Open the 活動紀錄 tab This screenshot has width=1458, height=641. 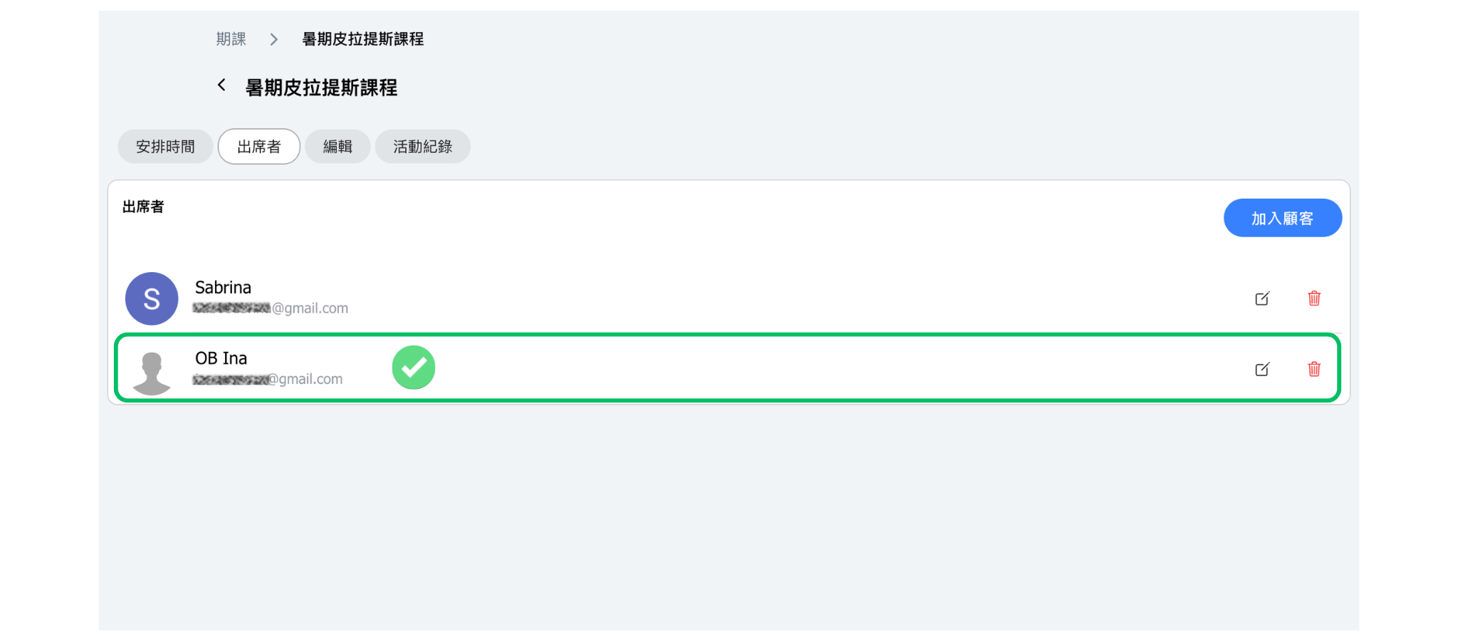coord(423,147)
